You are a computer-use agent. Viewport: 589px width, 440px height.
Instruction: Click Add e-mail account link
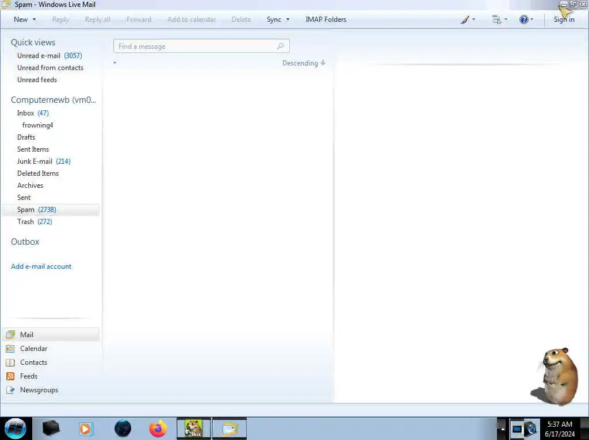click(41, 267)
